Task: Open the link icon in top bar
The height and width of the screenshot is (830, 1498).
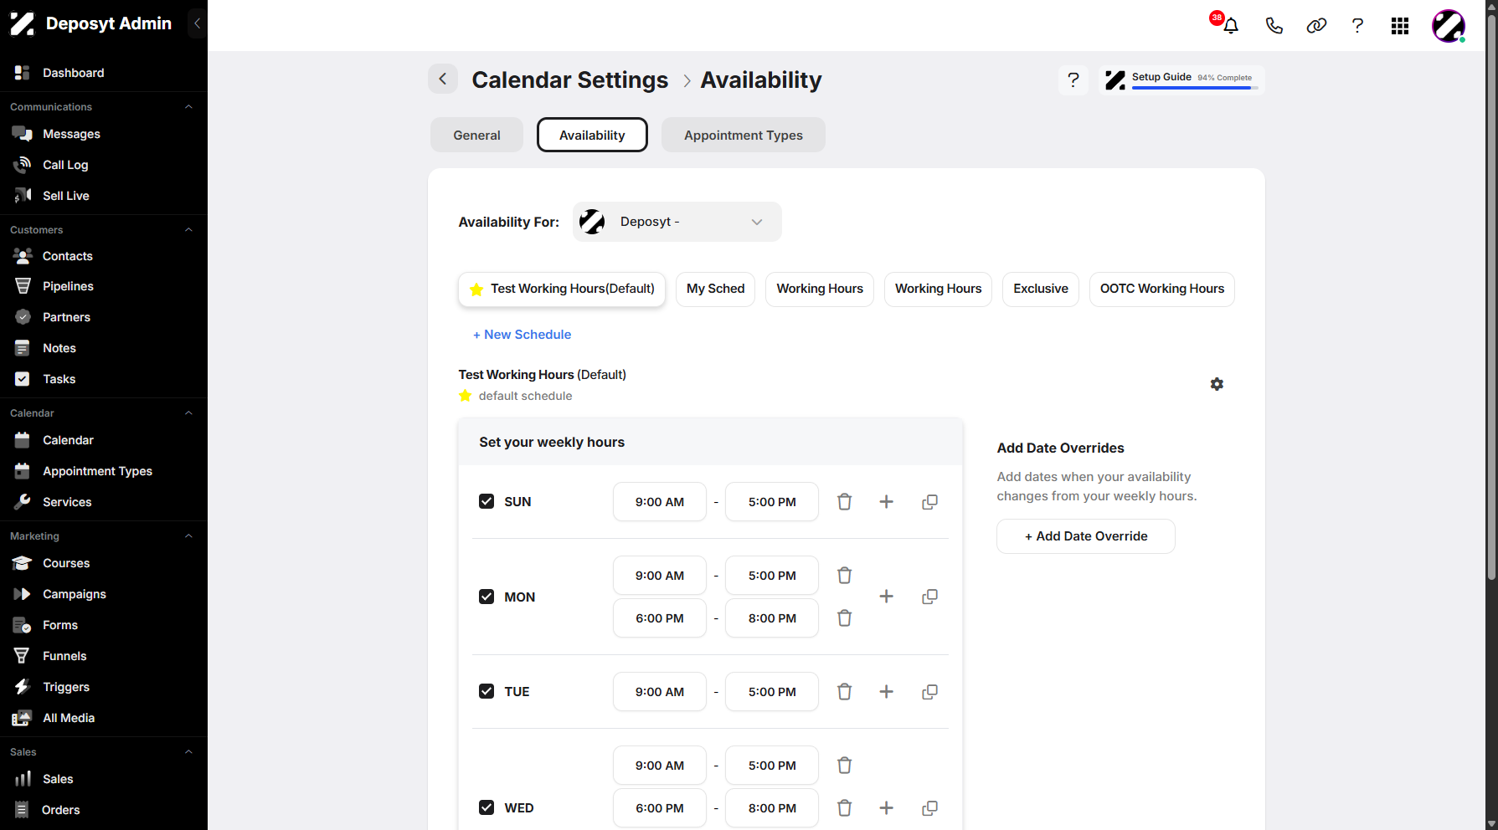Action: coord(1316,26)
